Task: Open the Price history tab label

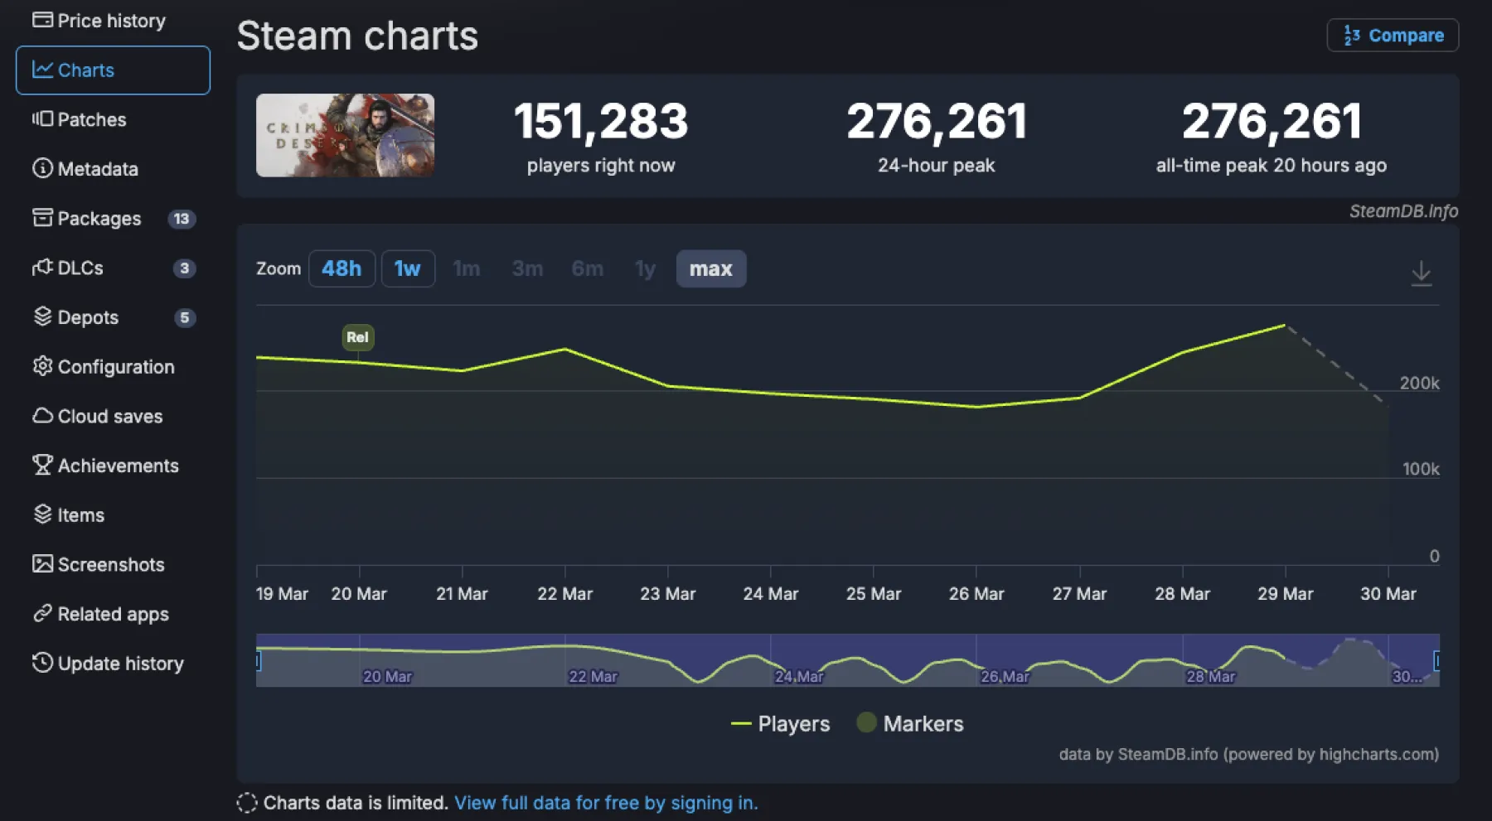Action: click(x=112, y=21)
